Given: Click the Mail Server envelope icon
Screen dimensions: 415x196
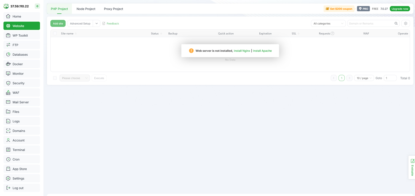Looking at the screenshot, I should coord(8,102).
